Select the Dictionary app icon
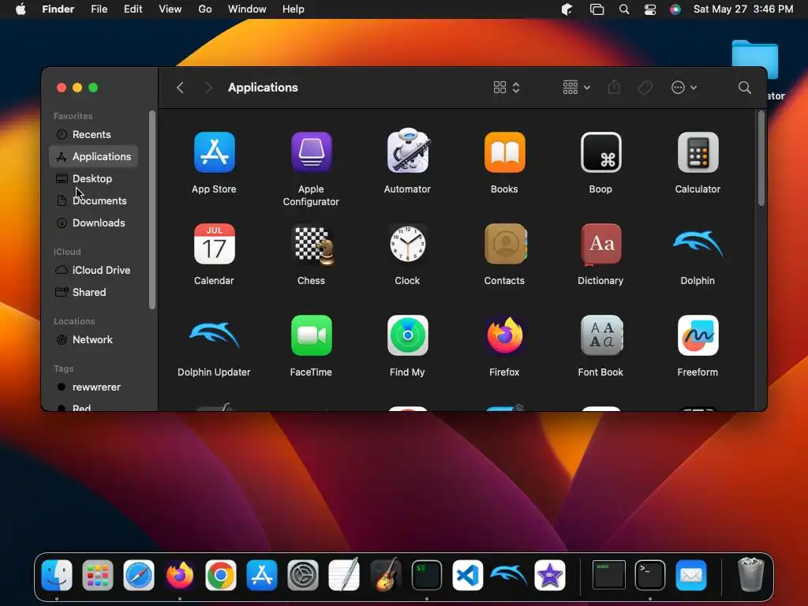The width and height of the screenshot is (808, 606). [x=600, y=244]
